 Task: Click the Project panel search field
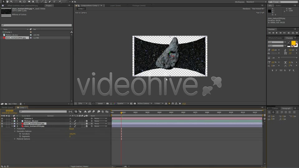(x=37, y=25)
